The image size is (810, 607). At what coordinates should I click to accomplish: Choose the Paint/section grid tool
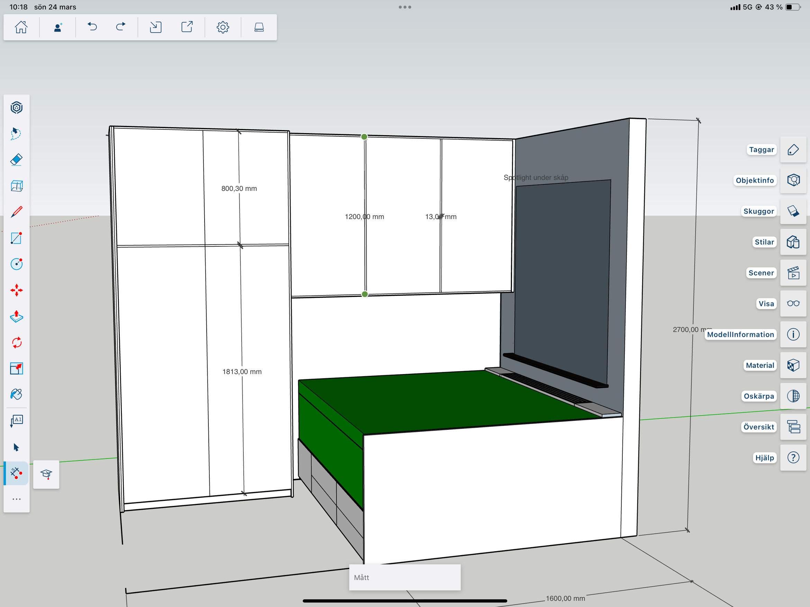coord(17,186)
